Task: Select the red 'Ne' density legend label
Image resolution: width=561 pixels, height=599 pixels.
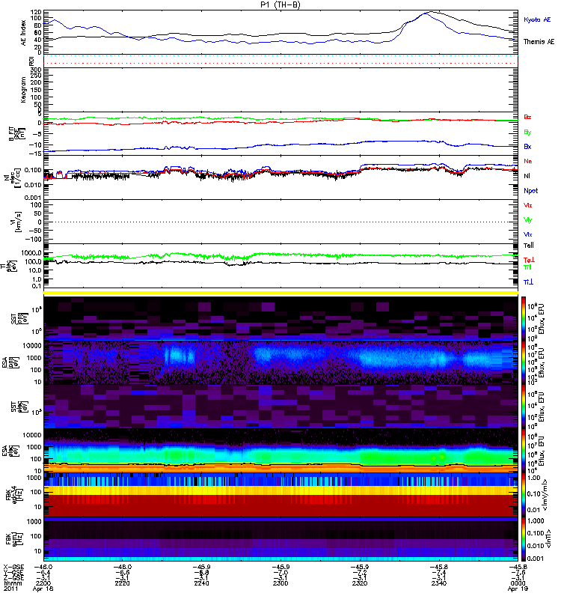Action: [x=528, y=161]
